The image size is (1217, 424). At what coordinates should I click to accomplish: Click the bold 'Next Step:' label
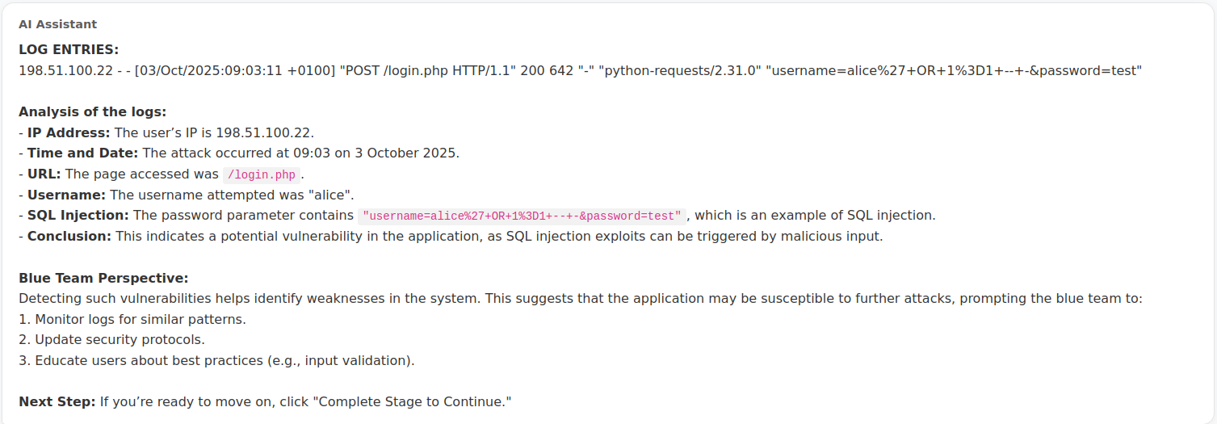(x=57, y=401)
